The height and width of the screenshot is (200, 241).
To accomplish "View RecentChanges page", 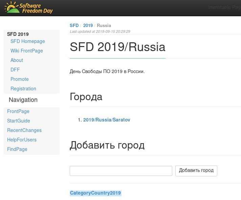I will (x=24, y=130).
